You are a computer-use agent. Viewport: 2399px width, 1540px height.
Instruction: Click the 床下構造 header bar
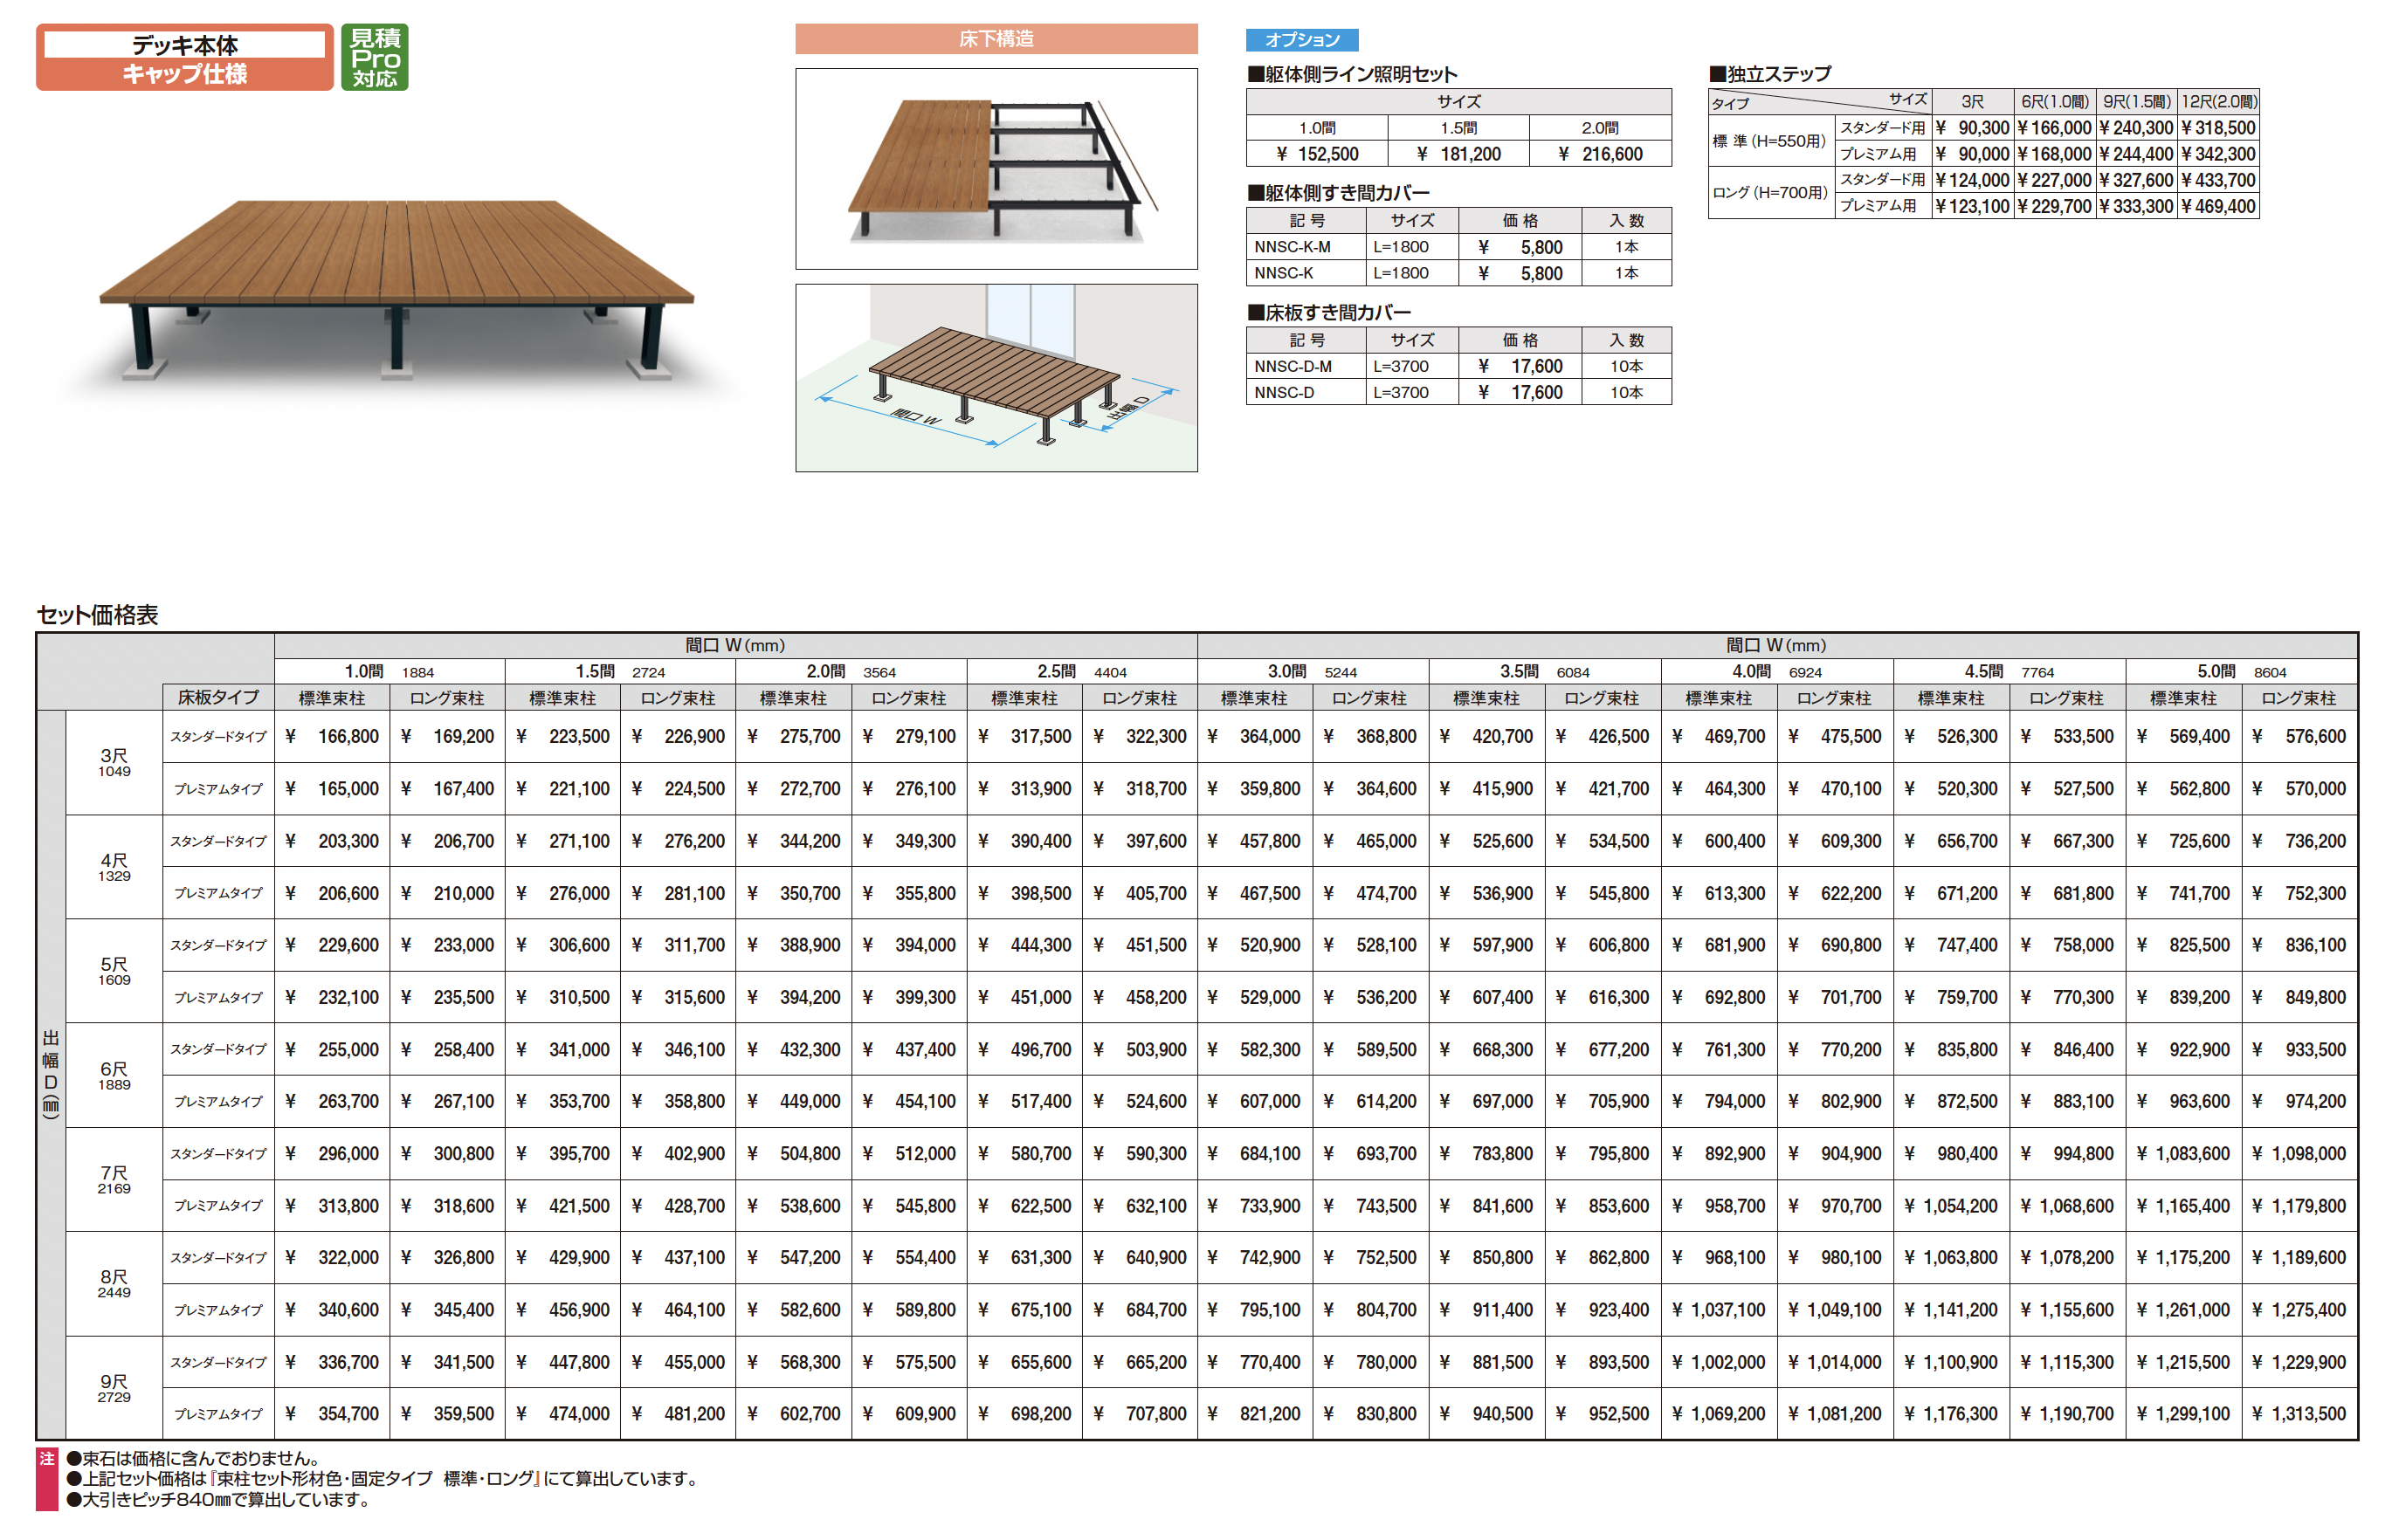[x=996, y=39]
